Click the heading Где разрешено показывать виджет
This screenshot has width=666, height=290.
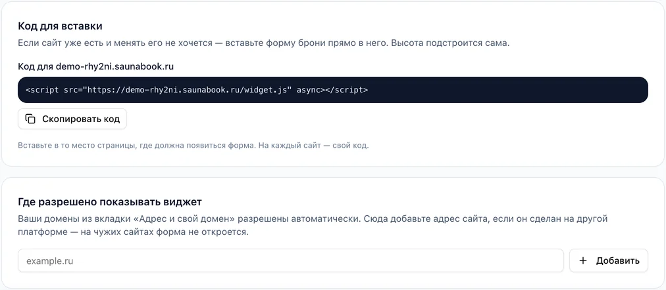click(x=110, y=202)
